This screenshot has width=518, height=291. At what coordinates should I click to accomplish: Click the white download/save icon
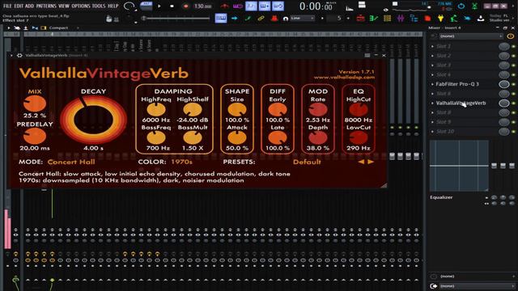tap(481, 19)
